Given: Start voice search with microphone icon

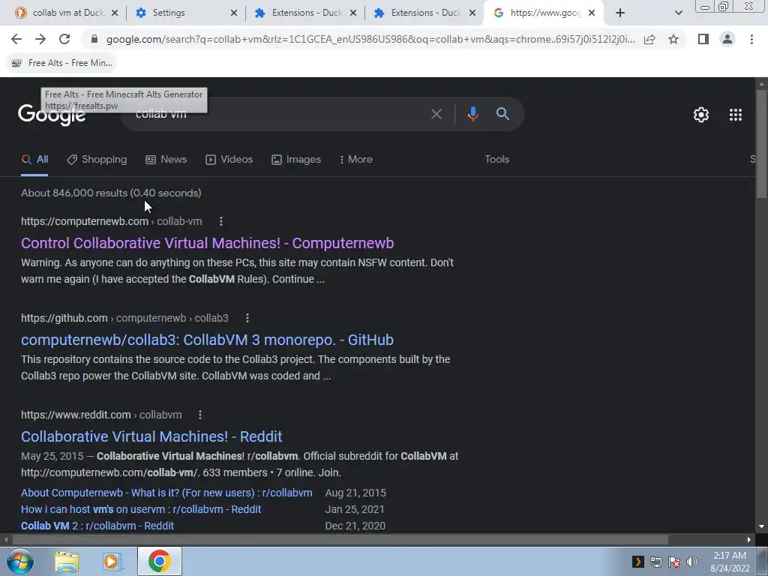Looking at the screenshot, I should click(472, 114).
